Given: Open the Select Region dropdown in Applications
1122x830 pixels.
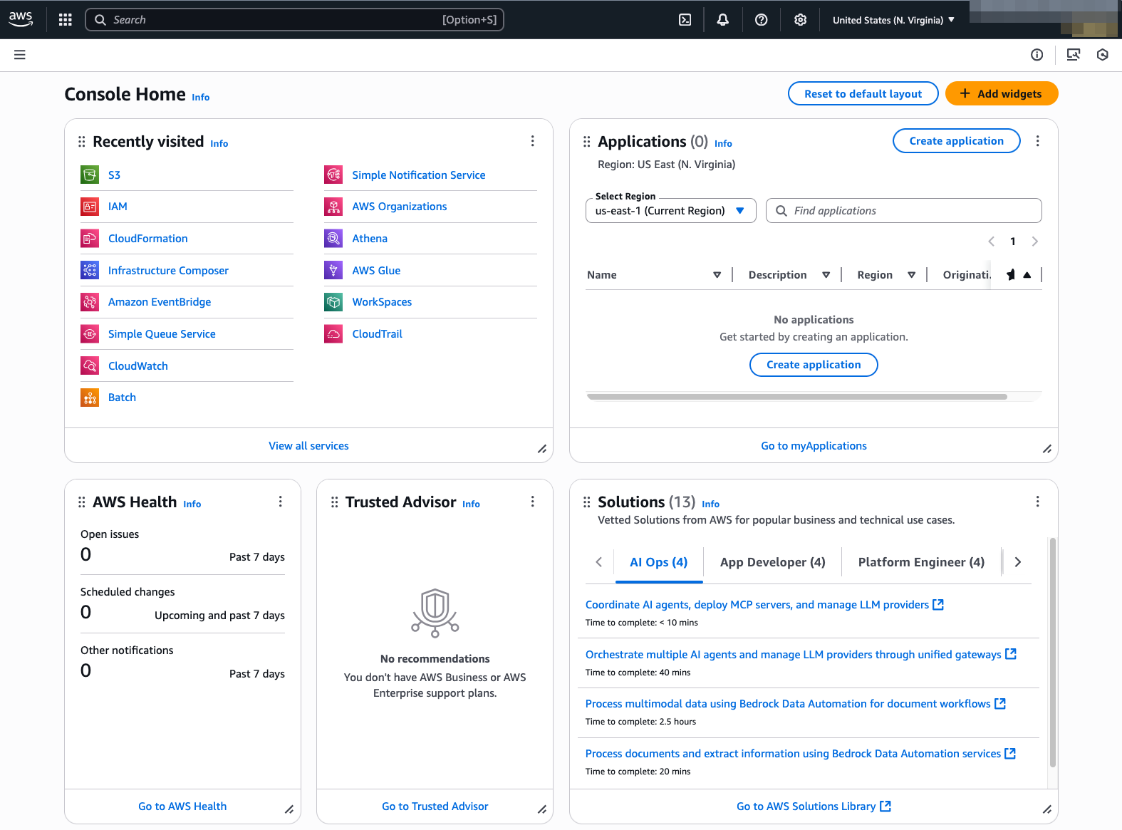Looking at the screenshot, I should [x=670, y=211].
